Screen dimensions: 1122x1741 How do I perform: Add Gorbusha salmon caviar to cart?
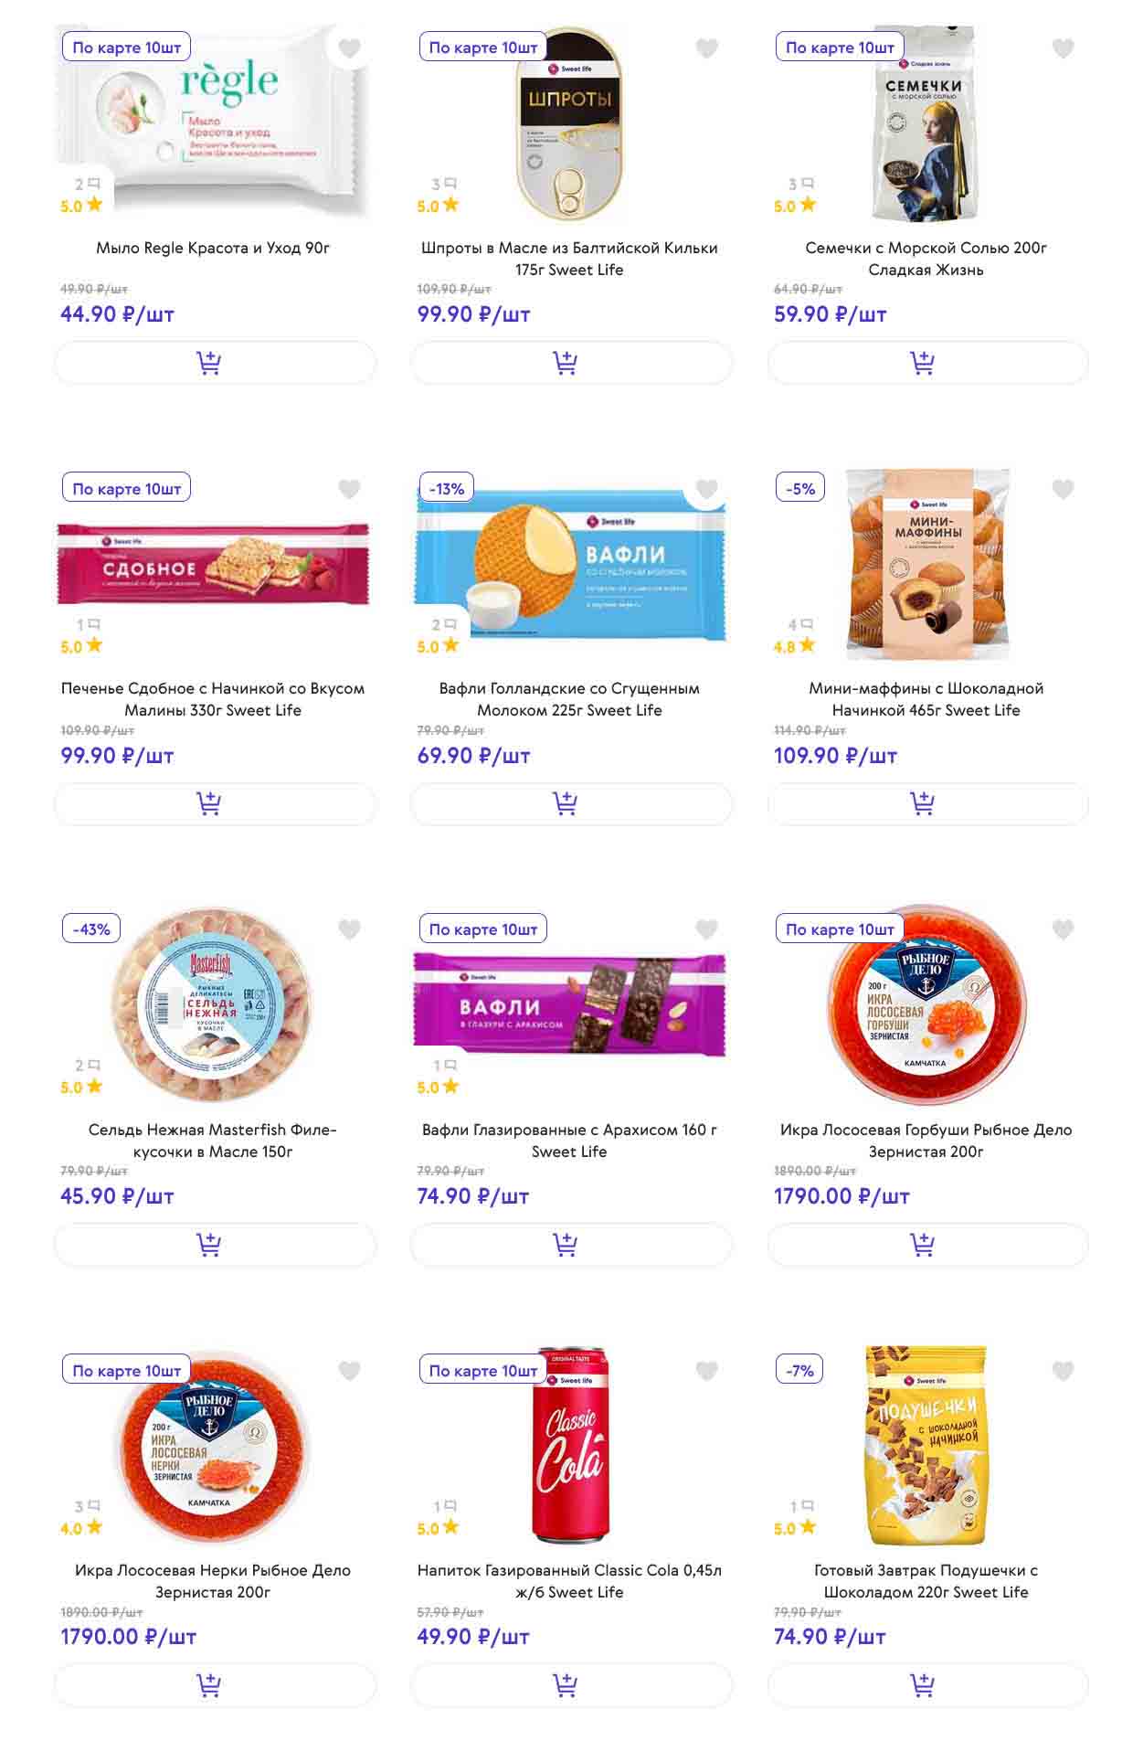927,1244
